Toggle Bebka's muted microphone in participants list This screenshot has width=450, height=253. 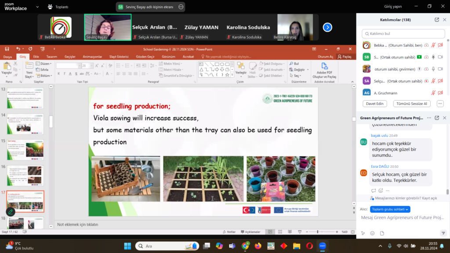click(x=433, y=45)
